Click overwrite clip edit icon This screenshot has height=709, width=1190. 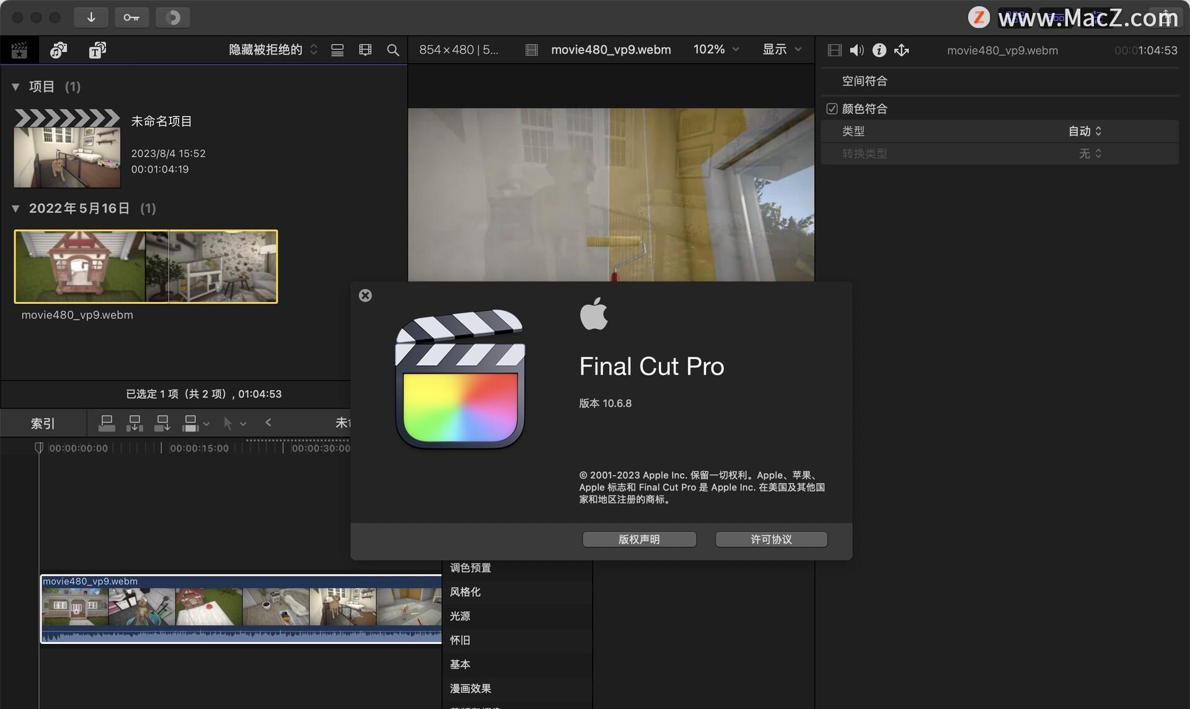tap(190, 423)
